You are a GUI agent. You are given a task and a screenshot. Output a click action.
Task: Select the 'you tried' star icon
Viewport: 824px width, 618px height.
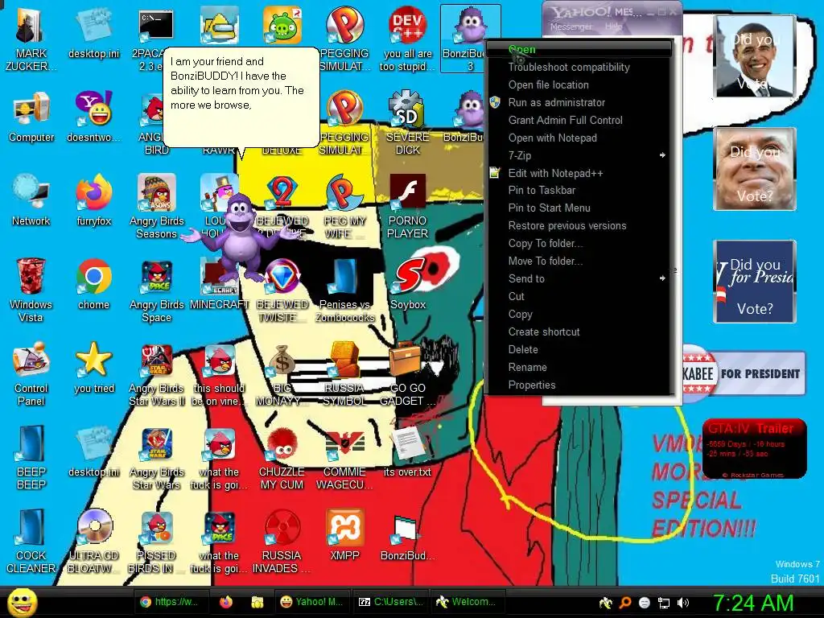click(x=93, y=368)
